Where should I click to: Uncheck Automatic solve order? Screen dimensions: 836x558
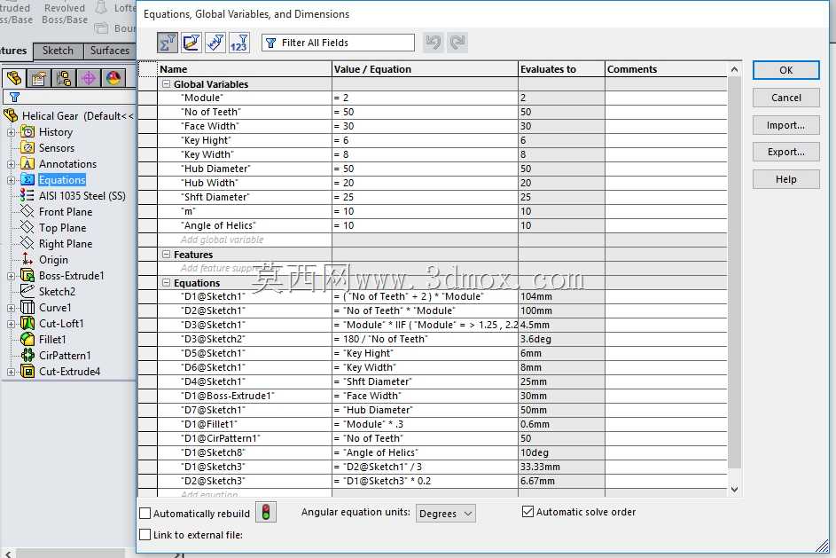point(527,512)
